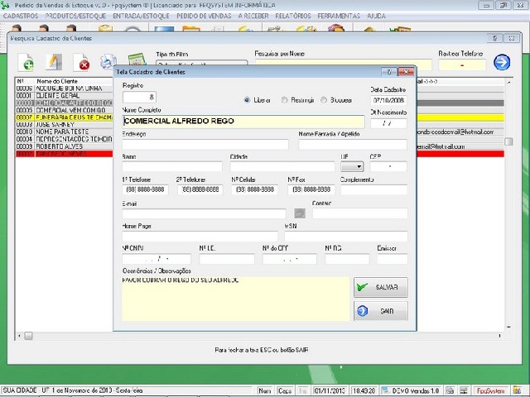
Task: Click the Nº RG field
Action: coord(347,259)
